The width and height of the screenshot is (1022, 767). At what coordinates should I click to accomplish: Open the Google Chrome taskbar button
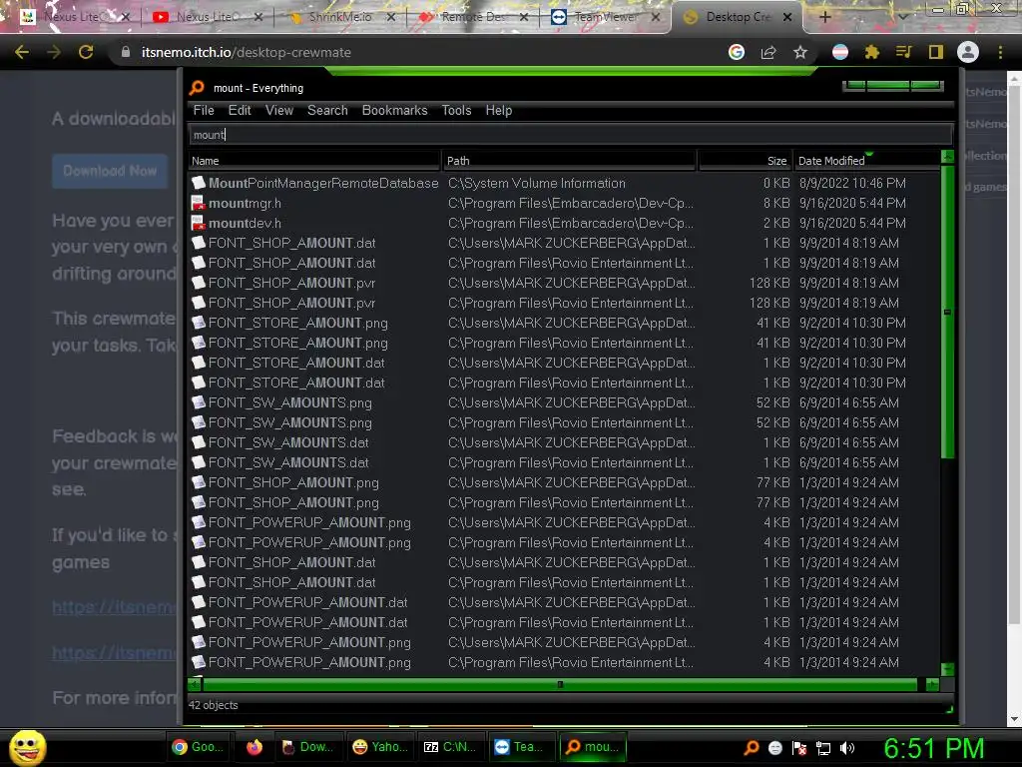199,747
